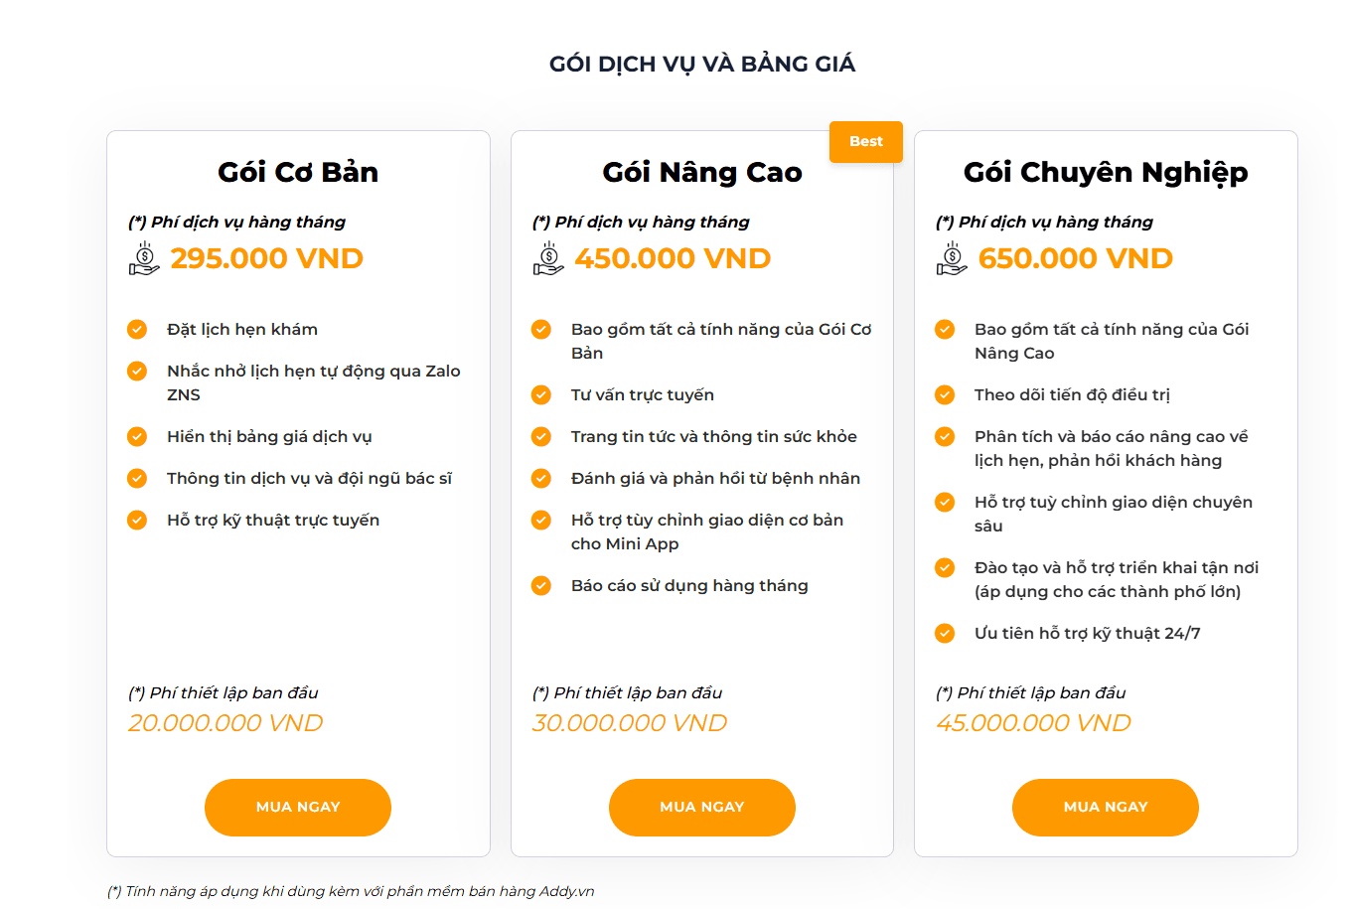Click the checkmark beside Đánh giá và phản hồi

click(x=541, y=478)
